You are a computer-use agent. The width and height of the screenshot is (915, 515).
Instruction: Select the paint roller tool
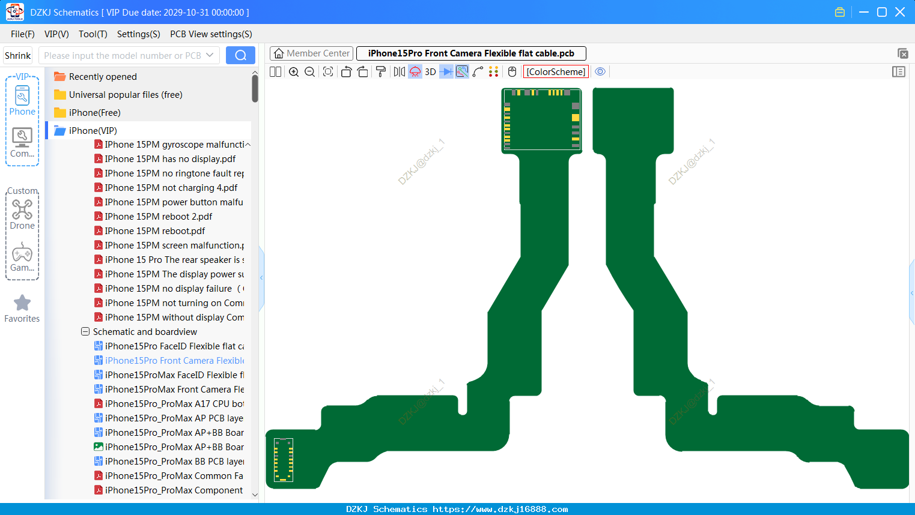click(x=381, y=71)
